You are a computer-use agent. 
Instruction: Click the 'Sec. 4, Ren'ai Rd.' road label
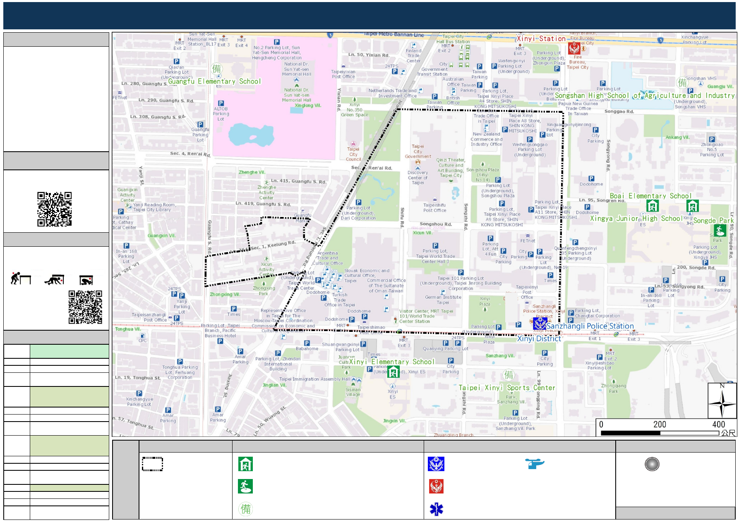190,154
